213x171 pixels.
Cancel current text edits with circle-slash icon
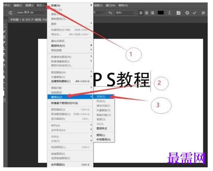(x=187, y=13)
